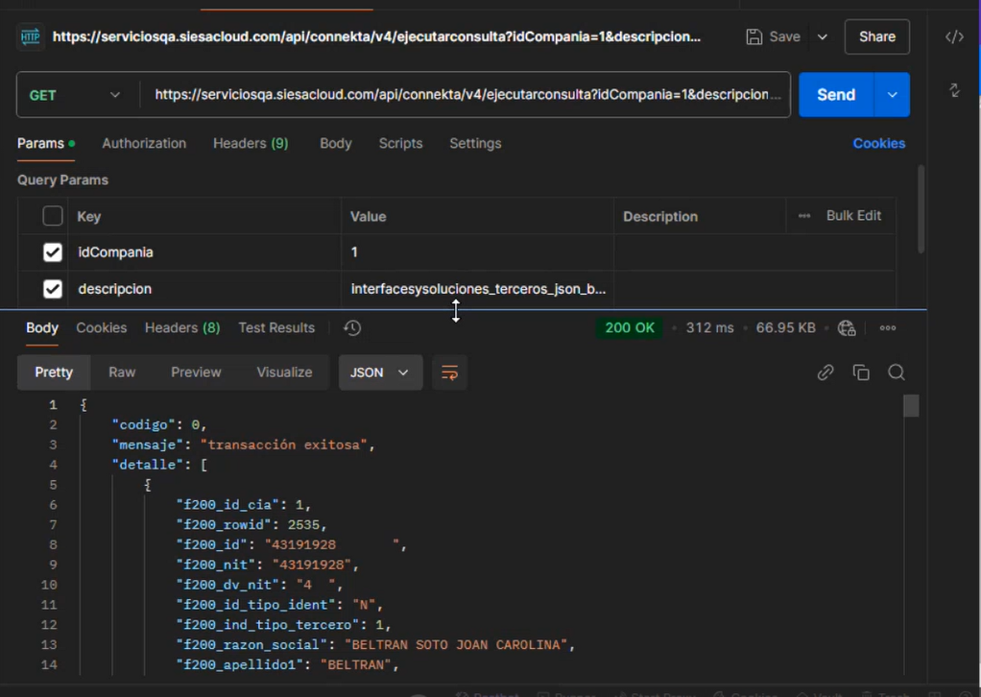
Task: Click the Send button
Action: tap(835, 94)
